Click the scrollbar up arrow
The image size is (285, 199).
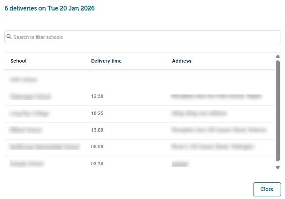(278, 56)
